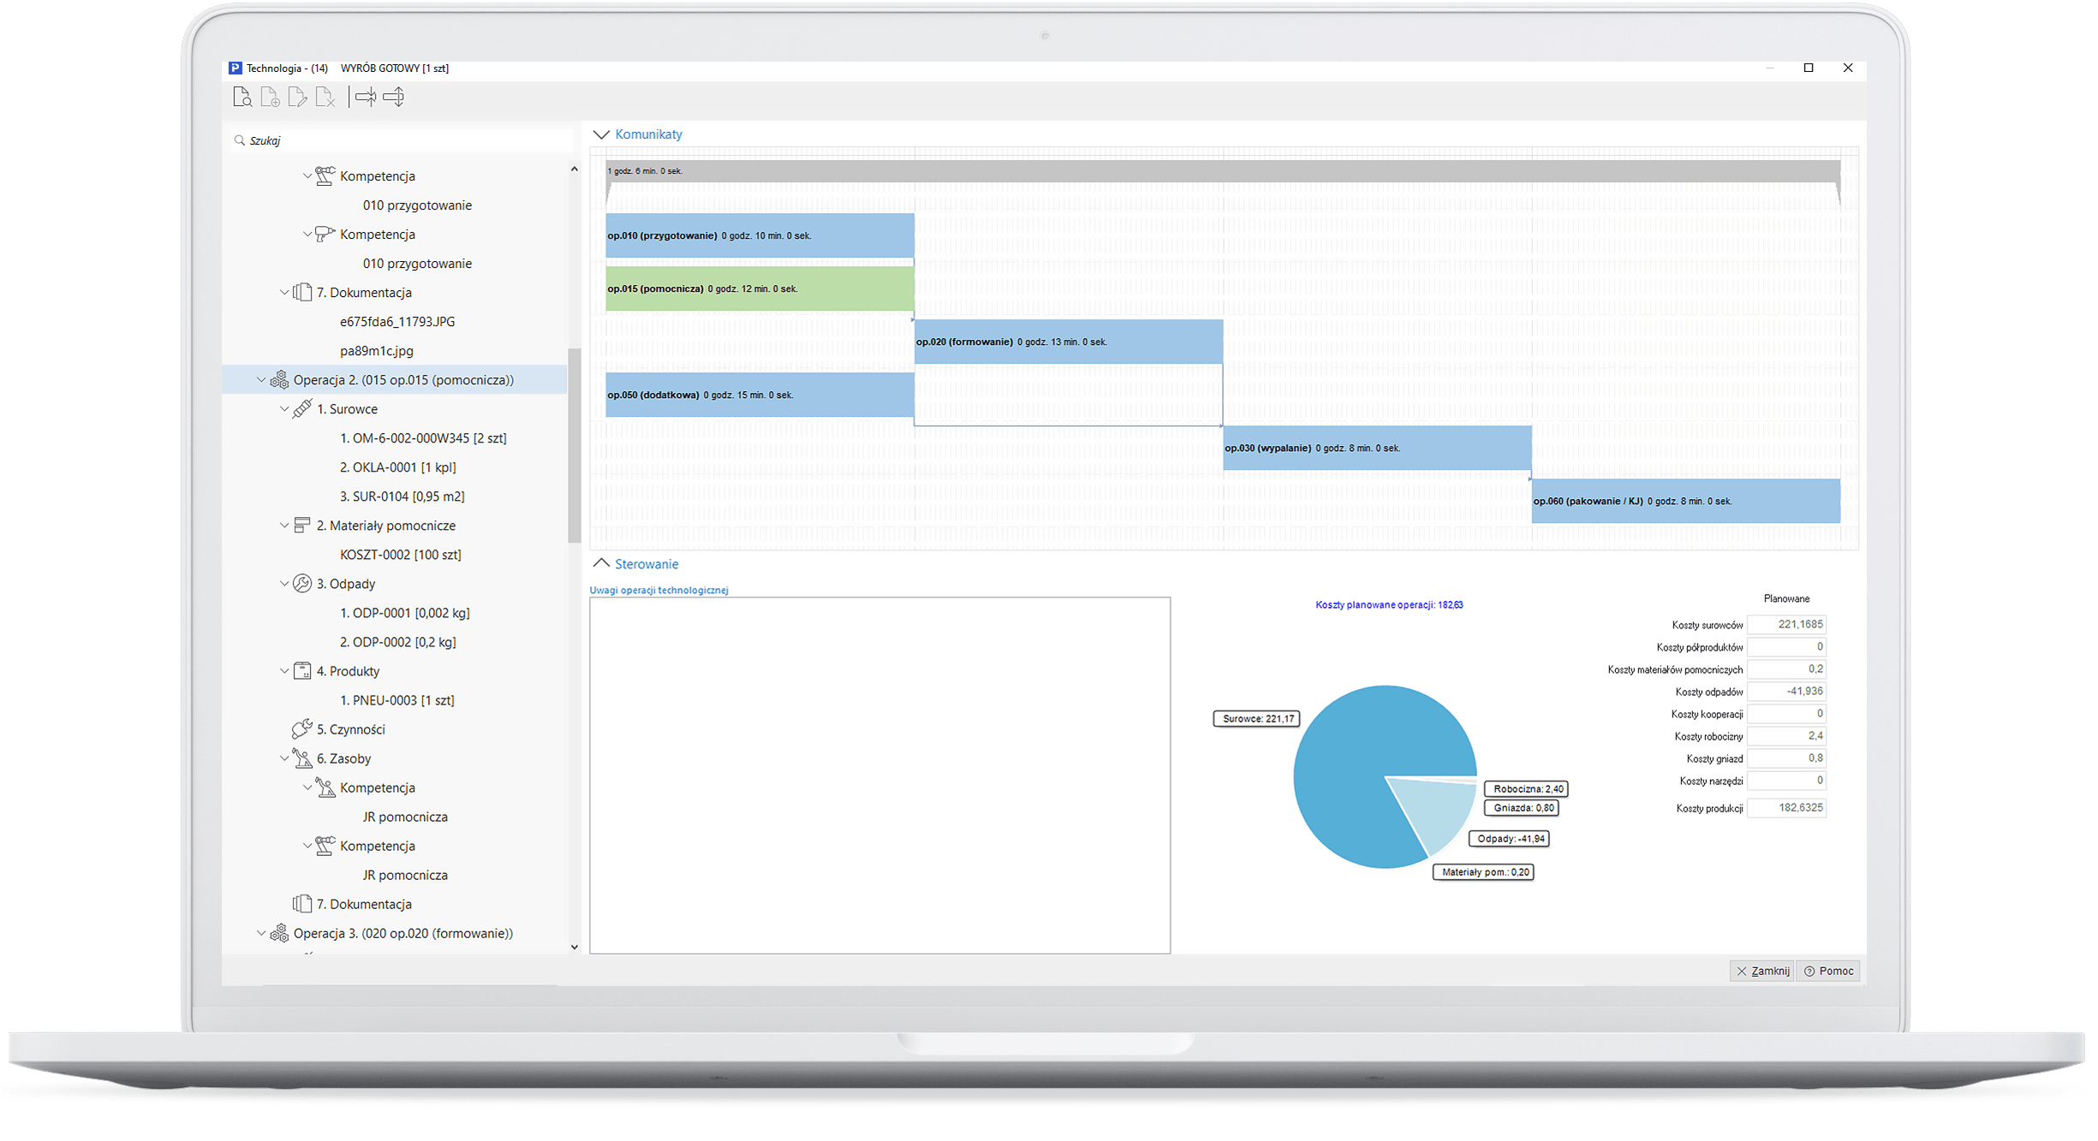Select the green op.015 (pomocnicza) Gantt bar
The height and width of the screenshot is (1141, 2098).
coord(760,288)
